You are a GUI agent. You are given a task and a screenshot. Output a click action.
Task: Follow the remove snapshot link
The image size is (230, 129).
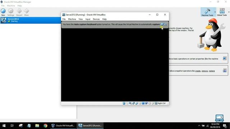coord(204,71)
